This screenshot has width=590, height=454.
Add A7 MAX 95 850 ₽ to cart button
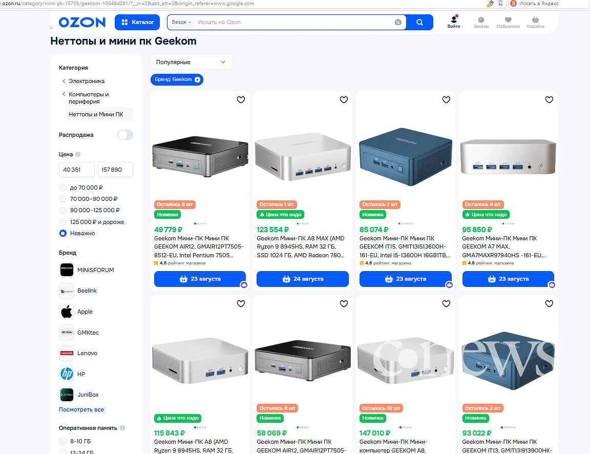pyautogui.click(x=508, y=279)
